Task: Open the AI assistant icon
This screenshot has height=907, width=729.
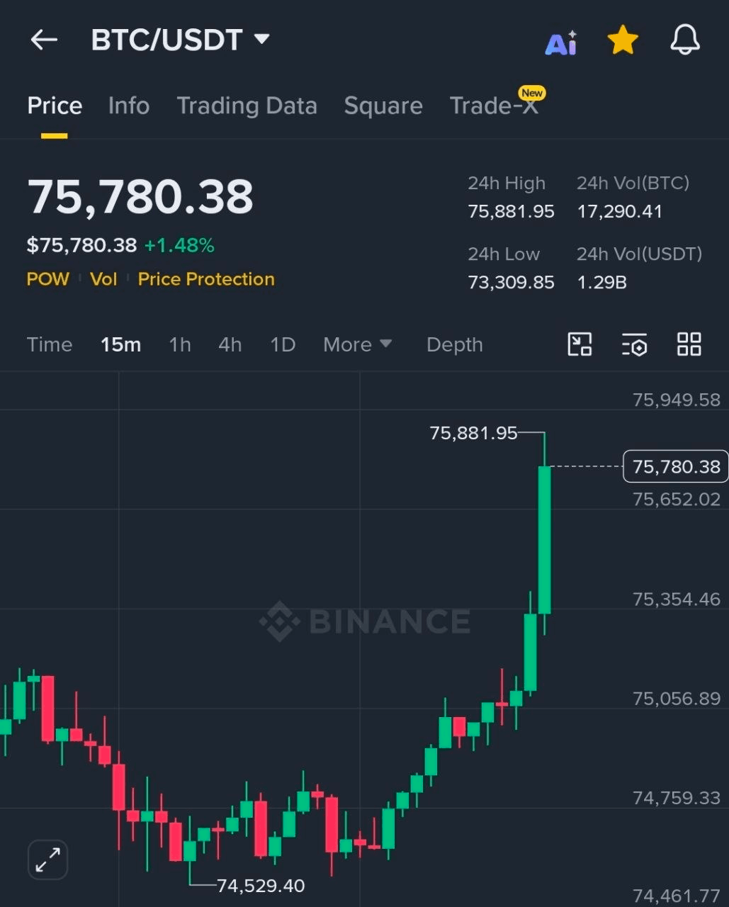Action: coord(560,43)
